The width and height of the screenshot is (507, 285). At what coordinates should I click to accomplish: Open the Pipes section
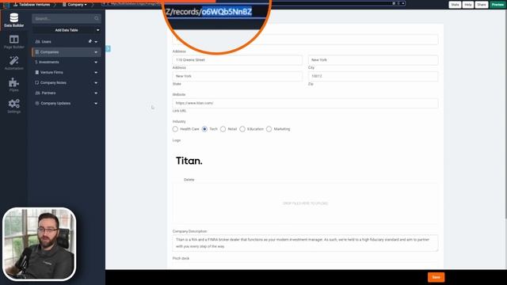pos(14,85)
